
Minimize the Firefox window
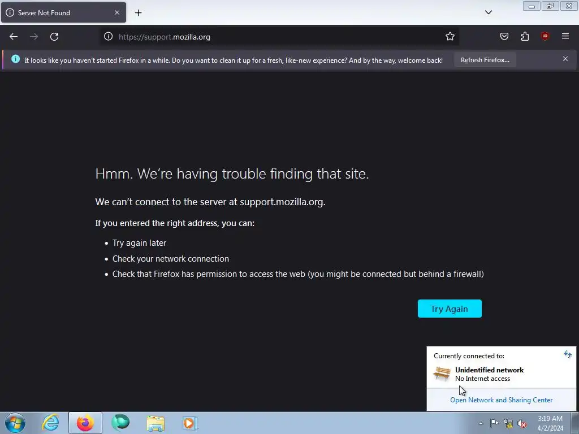pos(532,6)
